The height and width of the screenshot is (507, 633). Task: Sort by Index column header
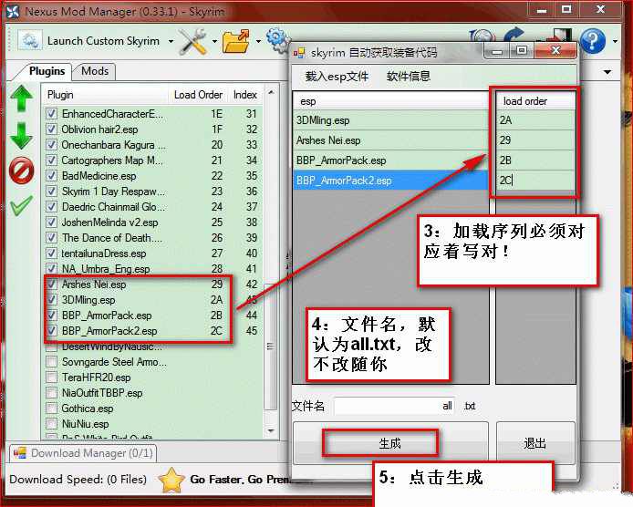pyautogui.click(x=245, y=95)
